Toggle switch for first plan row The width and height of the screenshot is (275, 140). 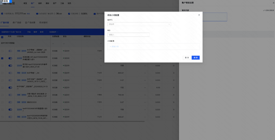pyautogui.click(x=10, y=51)
